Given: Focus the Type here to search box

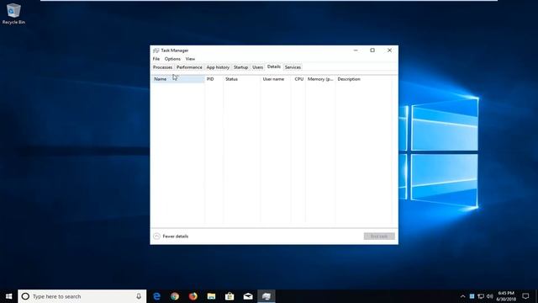Looking at the screenshot, I should click(82, 296).
